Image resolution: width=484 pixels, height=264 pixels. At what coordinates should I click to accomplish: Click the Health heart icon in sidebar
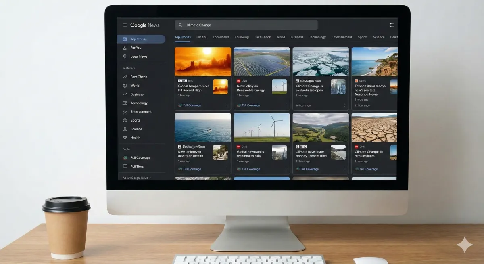coord(125,138)
